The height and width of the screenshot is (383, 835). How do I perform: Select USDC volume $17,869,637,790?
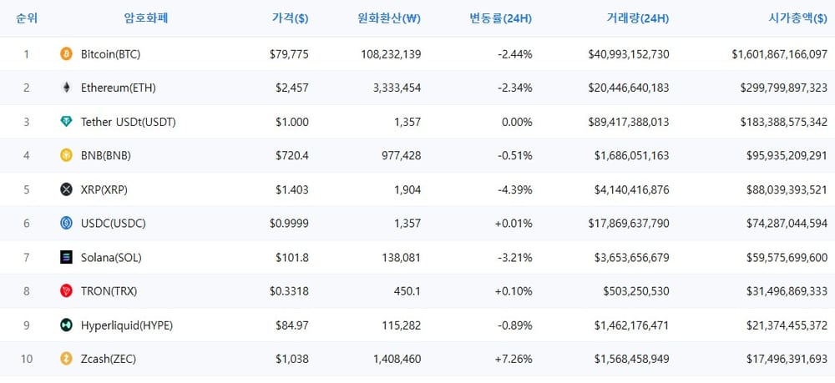pos(629,224)
